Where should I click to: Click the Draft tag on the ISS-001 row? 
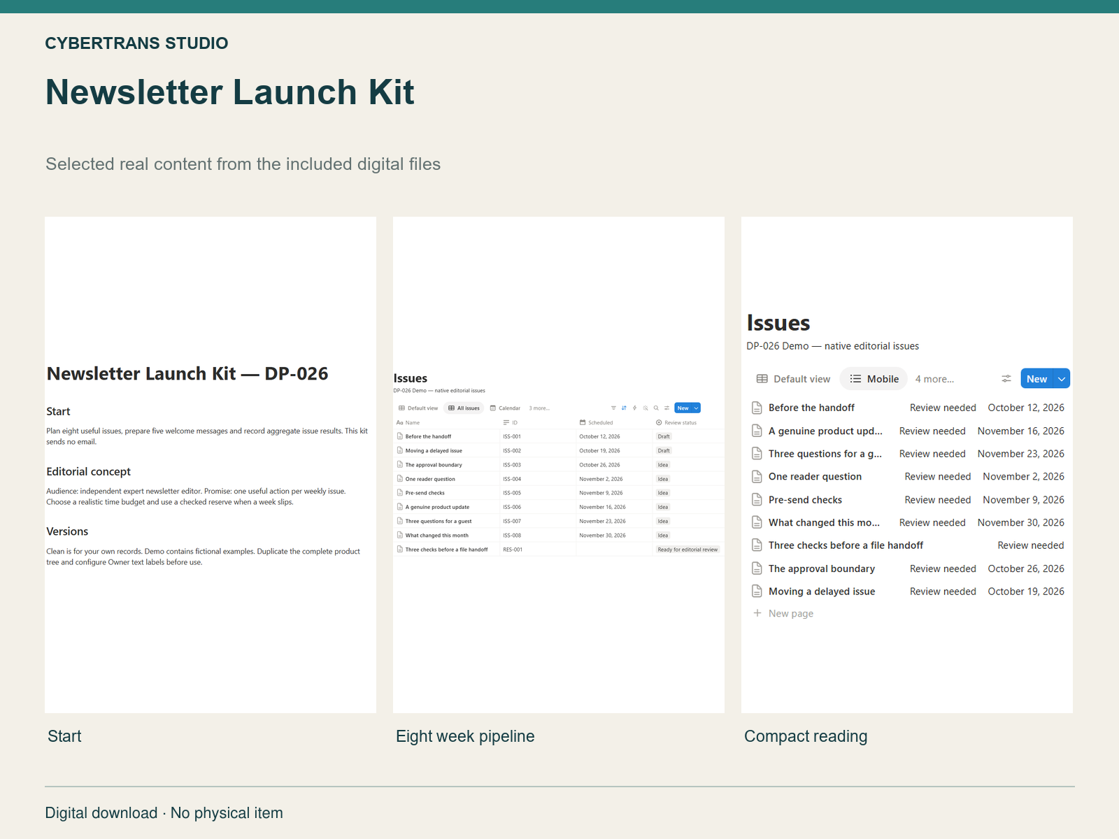(664, 436)
